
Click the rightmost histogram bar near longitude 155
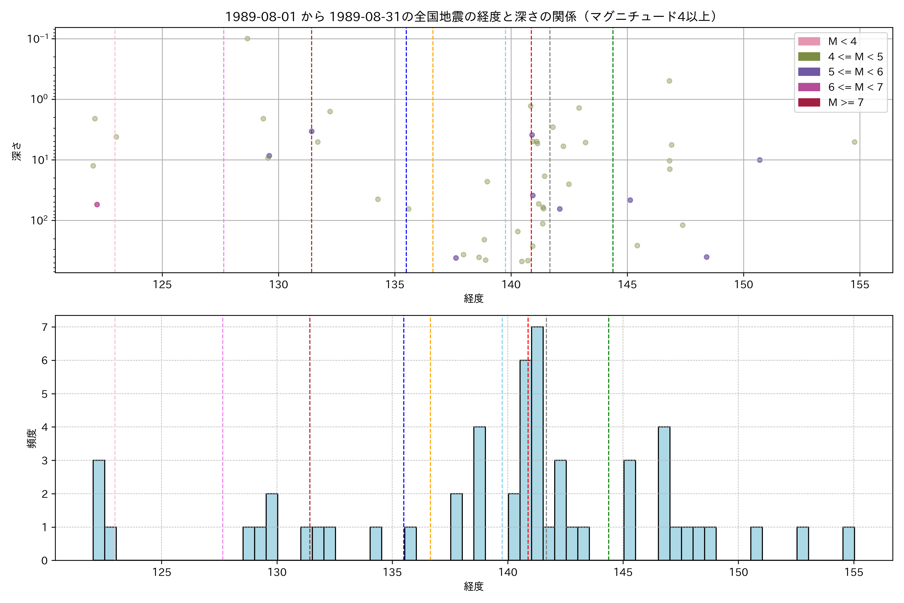(x=849, y=543)
